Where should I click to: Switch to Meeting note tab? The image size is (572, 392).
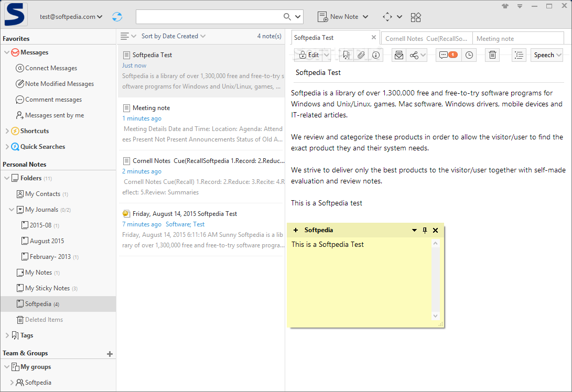tap(518, 38)
